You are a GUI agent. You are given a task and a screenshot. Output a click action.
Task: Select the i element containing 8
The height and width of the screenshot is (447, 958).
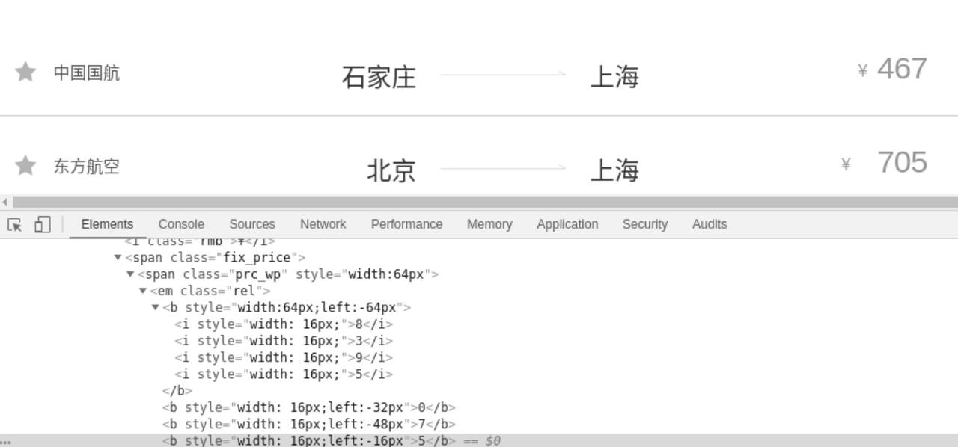point(284,324)
